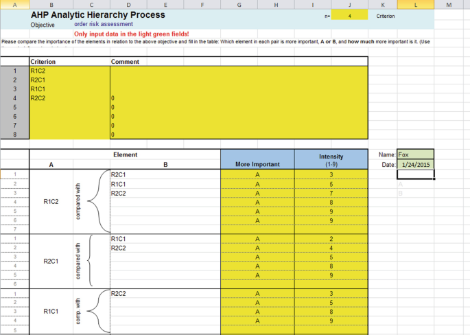Click the AHP Analytic Hierarchy Process title

tap(97, 14)
